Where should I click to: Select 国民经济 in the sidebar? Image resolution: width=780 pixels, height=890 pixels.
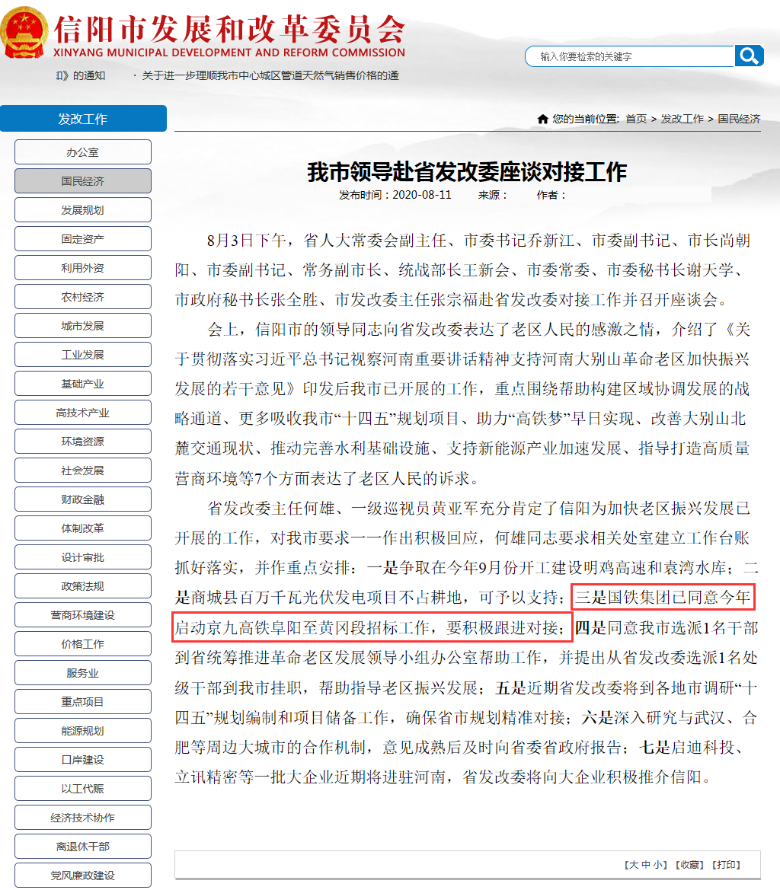(x=83, y=181)
